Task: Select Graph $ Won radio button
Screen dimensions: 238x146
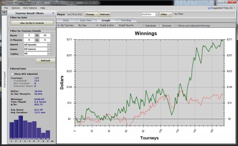Action: (x=97, y=25)
